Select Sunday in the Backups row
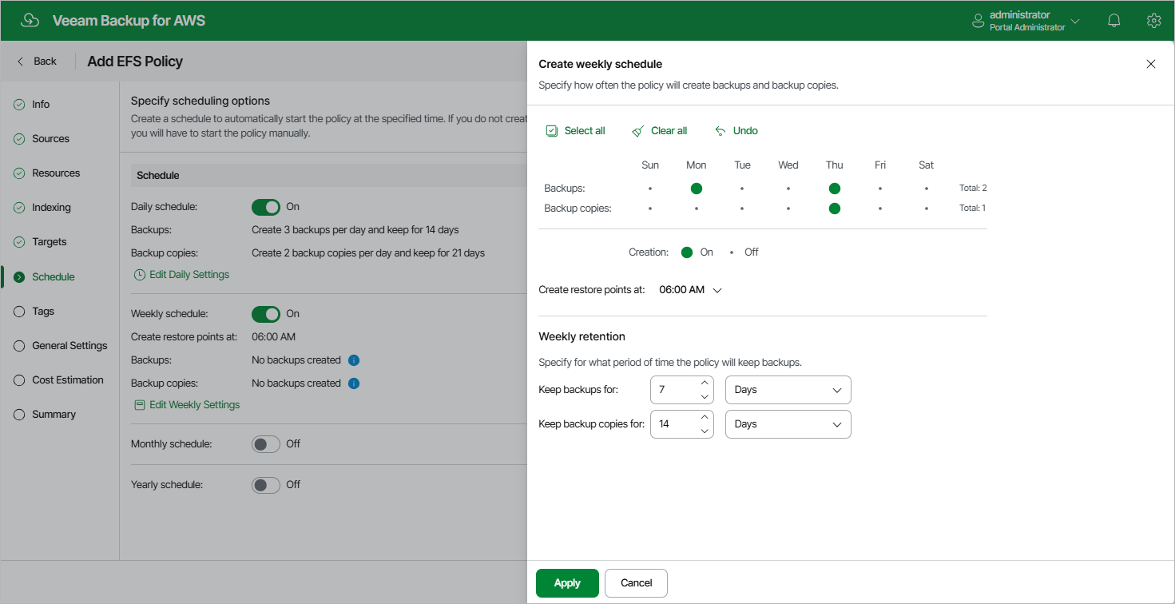Image resolution: width=1175 pixels, height=604 pixels. coord(650,189)
